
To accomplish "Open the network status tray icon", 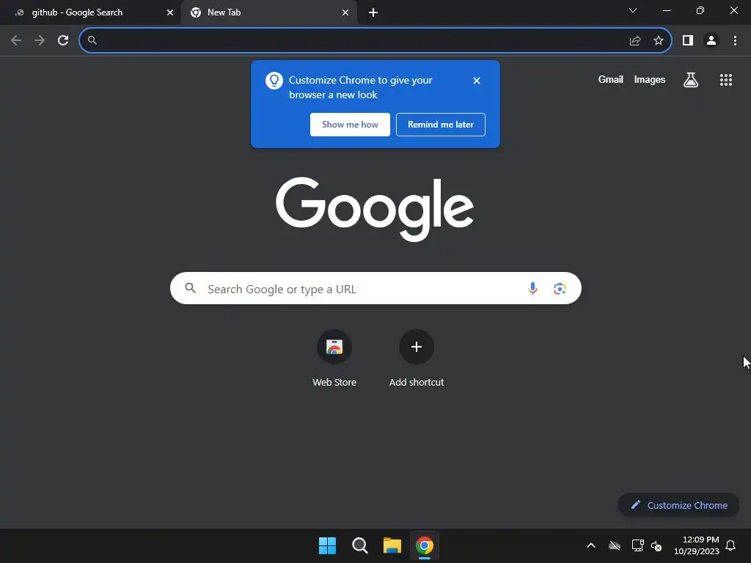I will tap(637, 545).
